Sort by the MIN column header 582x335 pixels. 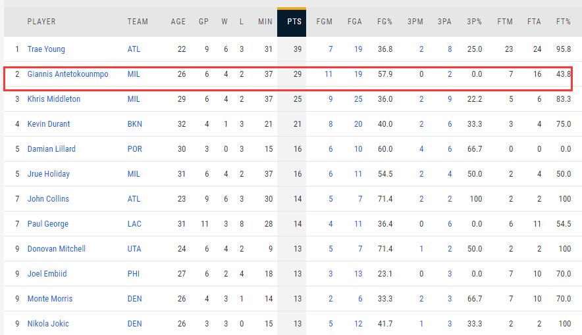click(265, 22)
